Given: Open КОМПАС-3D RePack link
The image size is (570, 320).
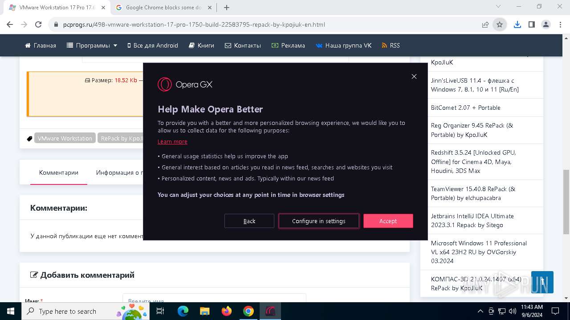Looking at the screenshot, I should coord(476,284).
